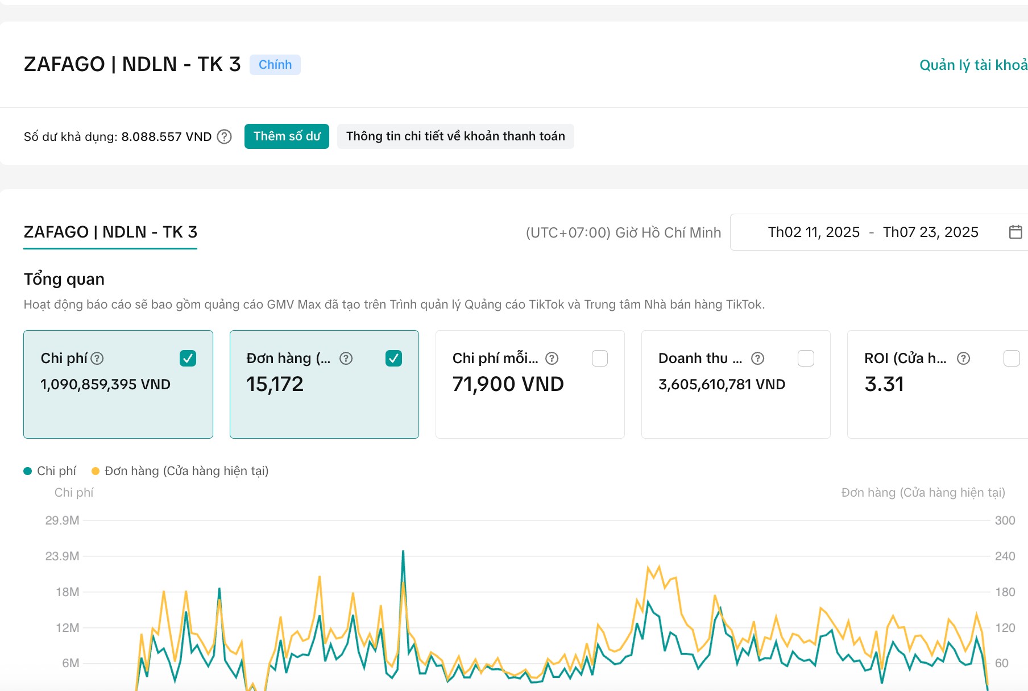Open help icon beside Số dư khả dụng
1028x691 pixels.
tap(225, 136)
